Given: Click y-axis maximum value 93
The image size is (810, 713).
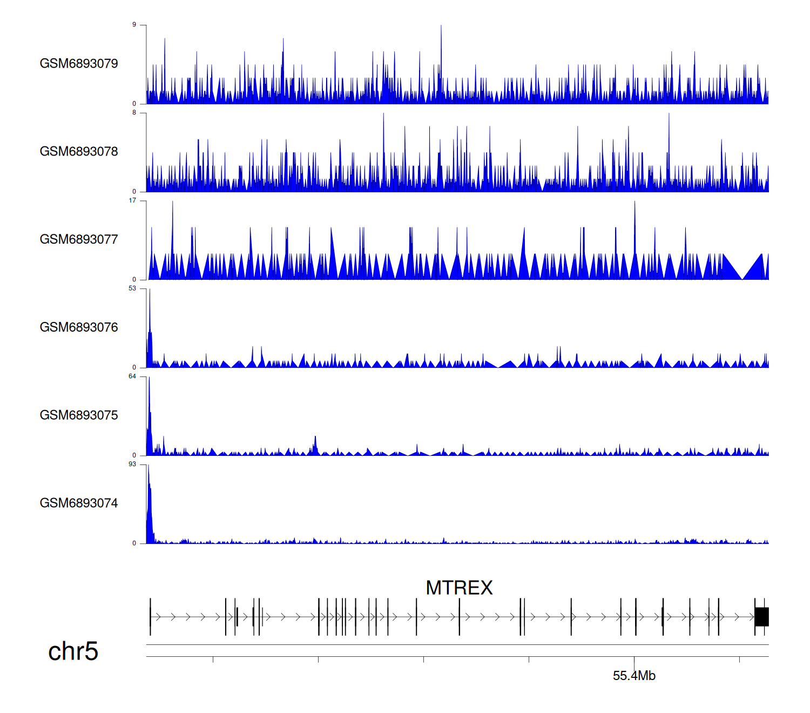Looking at the screenshot, I should pos(132,465).
